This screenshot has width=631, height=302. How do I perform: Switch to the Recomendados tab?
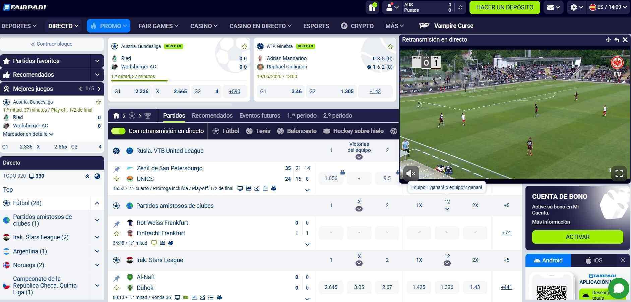[212, 116]
